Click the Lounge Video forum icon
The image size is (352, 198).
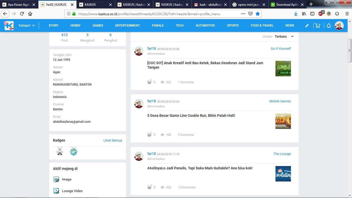click(x=56, y=191)
